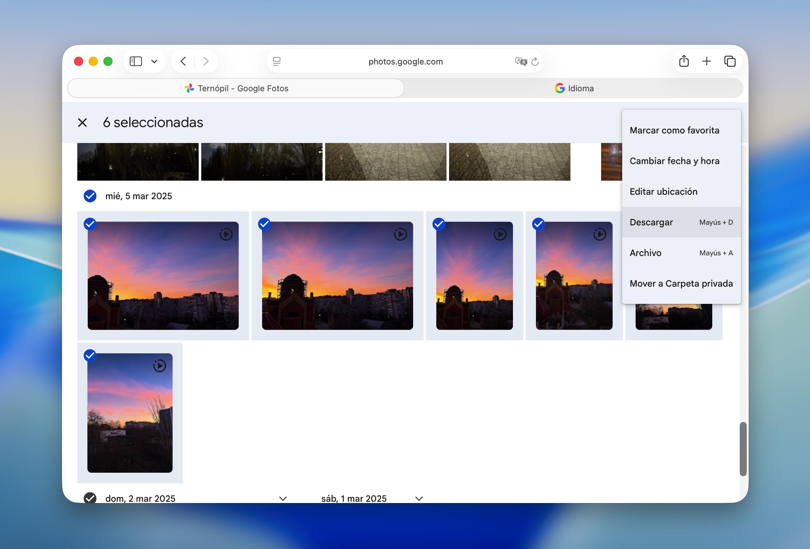
Task: Clear selection with the X icon
Action: [x=82, y=123]
